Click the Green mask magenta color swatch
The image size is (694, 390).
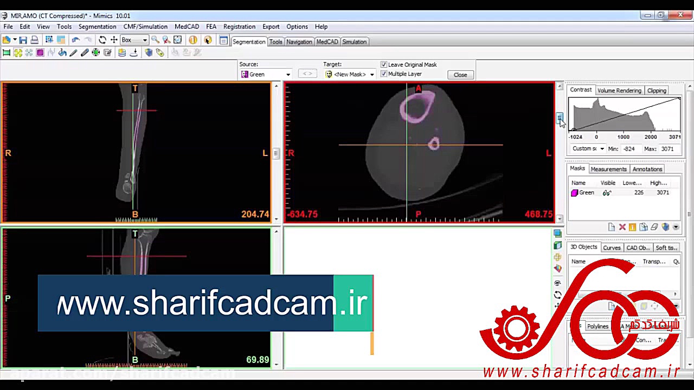click(574, 193)
